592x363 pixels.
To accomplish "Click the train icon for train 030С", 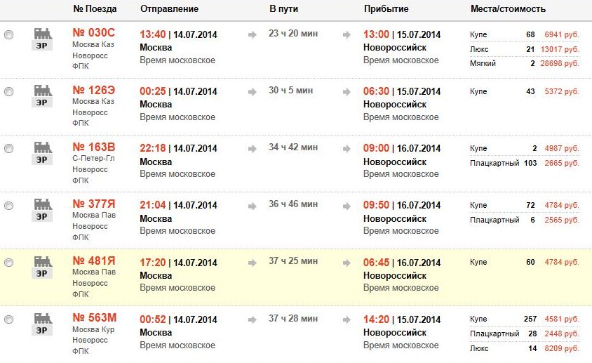I will 42,38.
